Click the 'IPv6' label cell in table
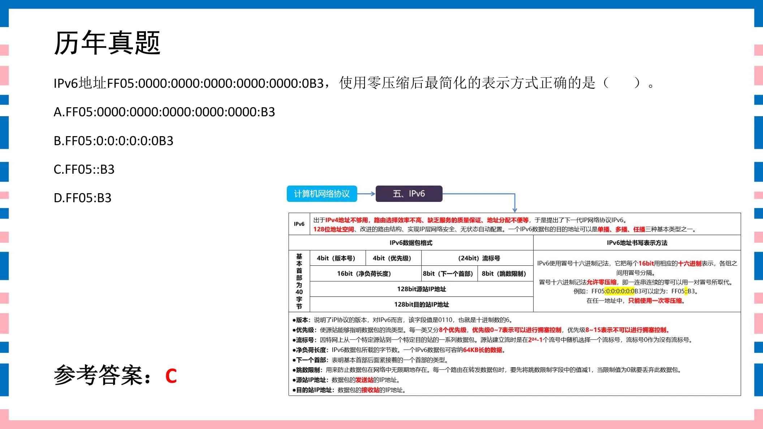The height and width of the screenshot is (429, 763). tap(299, 224)
